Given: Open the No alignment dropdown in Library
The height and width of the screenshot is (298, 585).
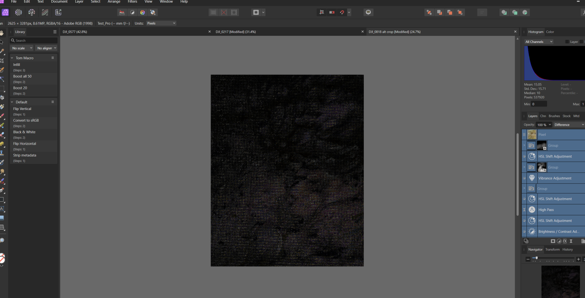Looking at the screenshot, I should 46,48.
